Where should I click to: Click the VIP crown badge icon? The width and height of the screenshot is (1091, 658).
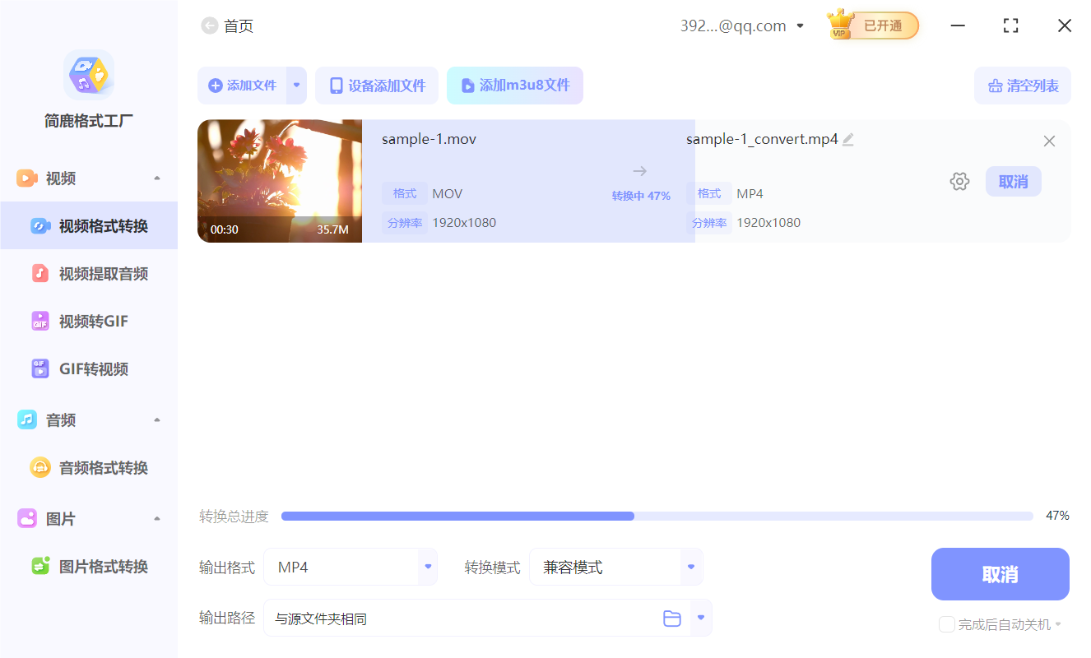pos(841,25)
